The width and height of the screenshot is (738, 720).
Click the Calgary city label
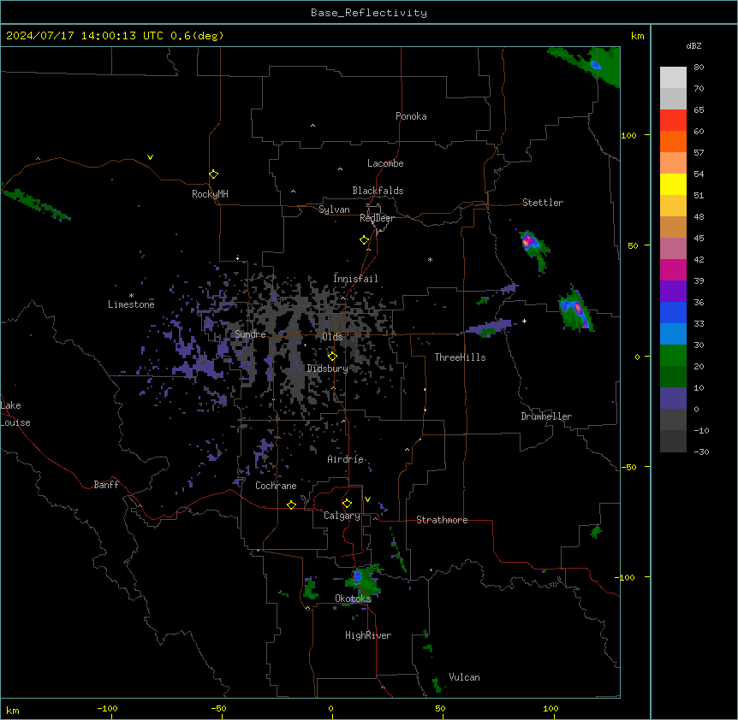pos(342,516)
